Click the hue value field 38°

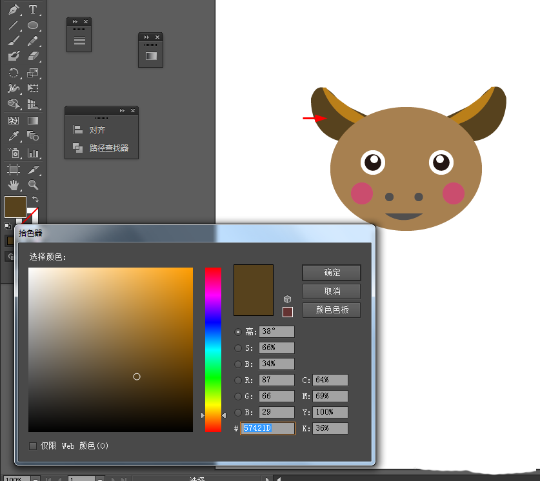click(x=277, y=331)
